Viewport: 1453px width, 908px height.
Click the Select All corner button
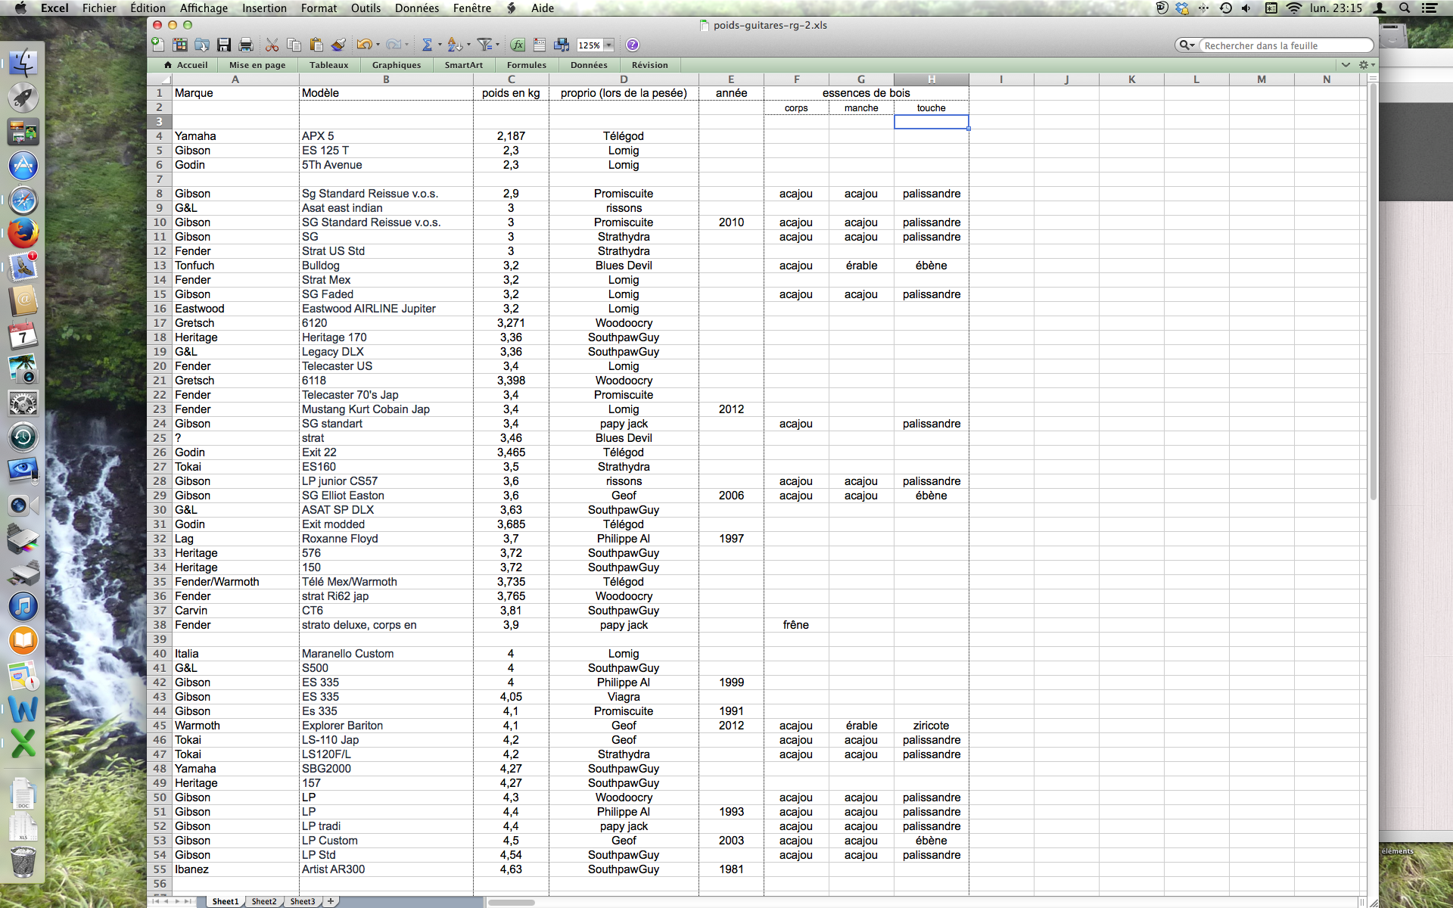click(x=159, y=79)
